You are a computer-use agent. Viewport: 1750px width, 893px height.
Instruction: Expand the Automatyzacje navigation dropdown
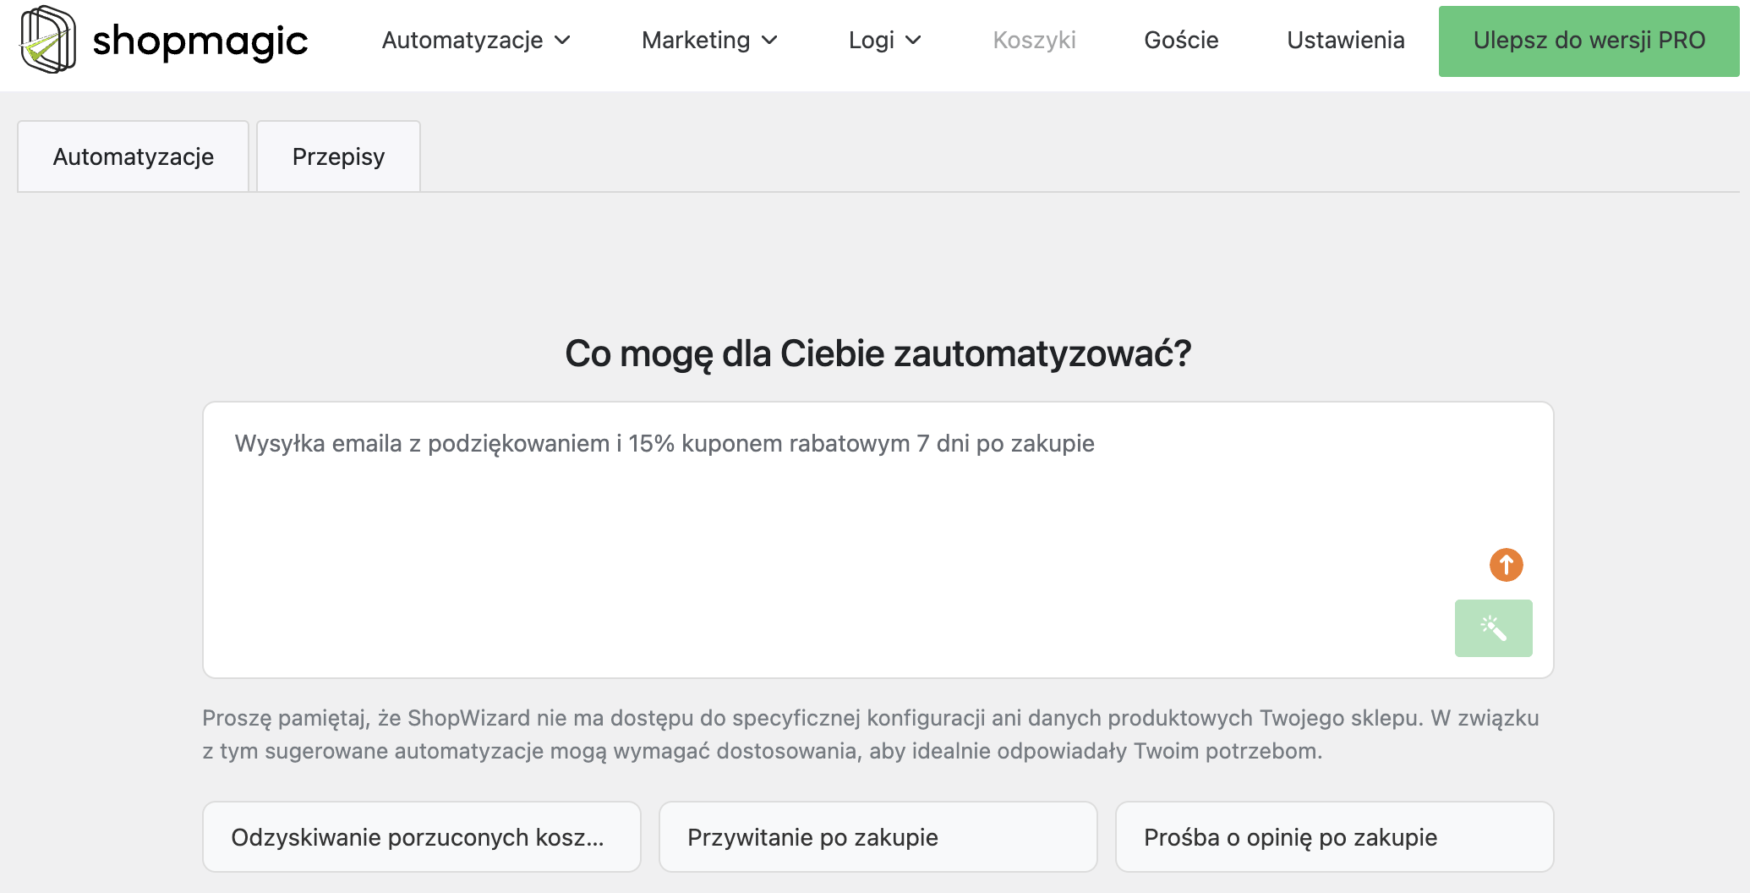coord(564,40)
